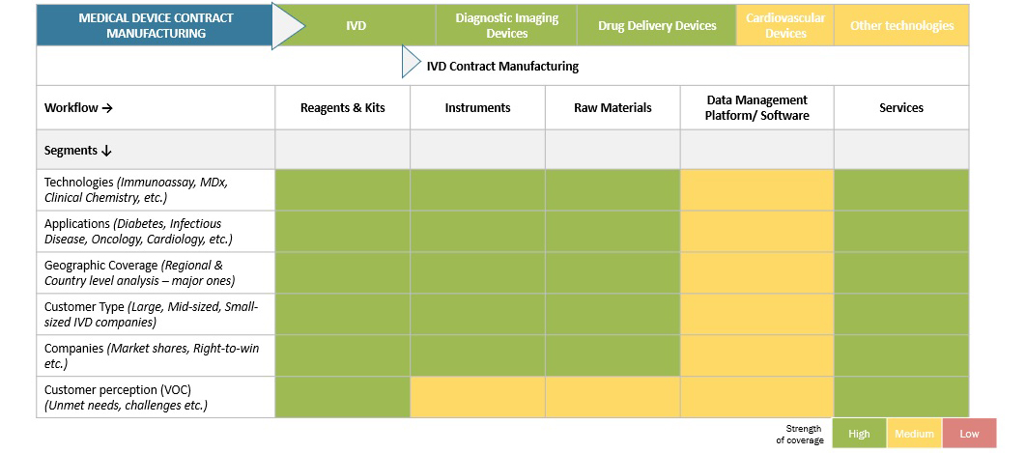Viewport: 1026px width, 453px height.
Task: Open the Other technologies tab
Action: pyautogui.click(x=901, y=26)
